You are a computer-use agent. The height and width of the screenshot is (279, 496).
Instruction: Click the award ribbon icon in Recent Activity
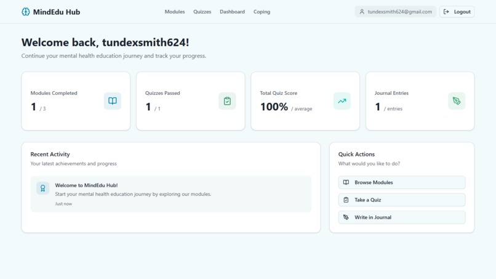point(42,188)
